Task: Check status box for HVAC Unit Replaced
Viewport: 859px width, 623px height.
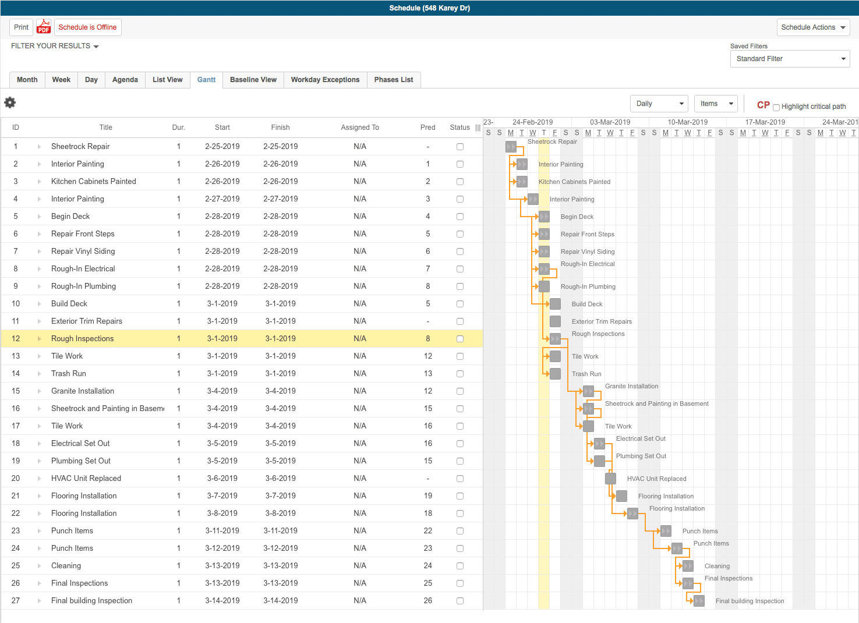Action: 460,479
